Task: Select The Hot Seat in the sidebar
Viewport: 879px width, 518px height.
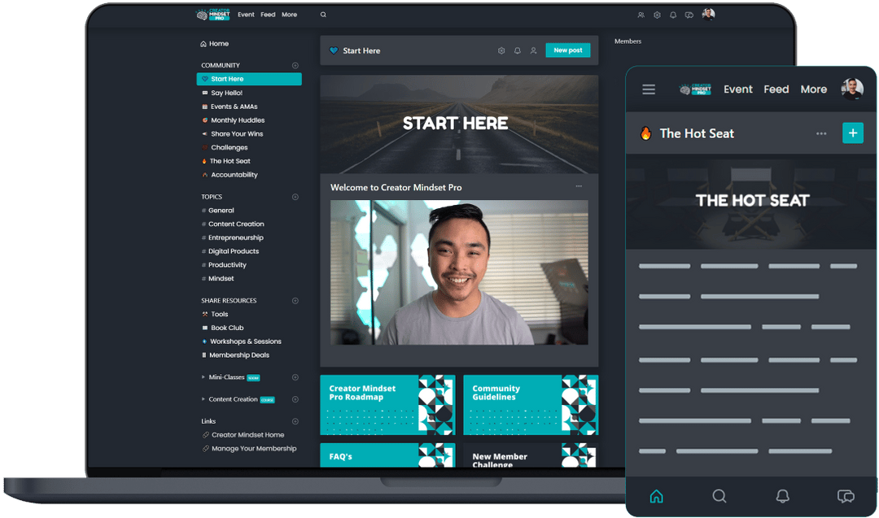Action: (x=230, y=161)
